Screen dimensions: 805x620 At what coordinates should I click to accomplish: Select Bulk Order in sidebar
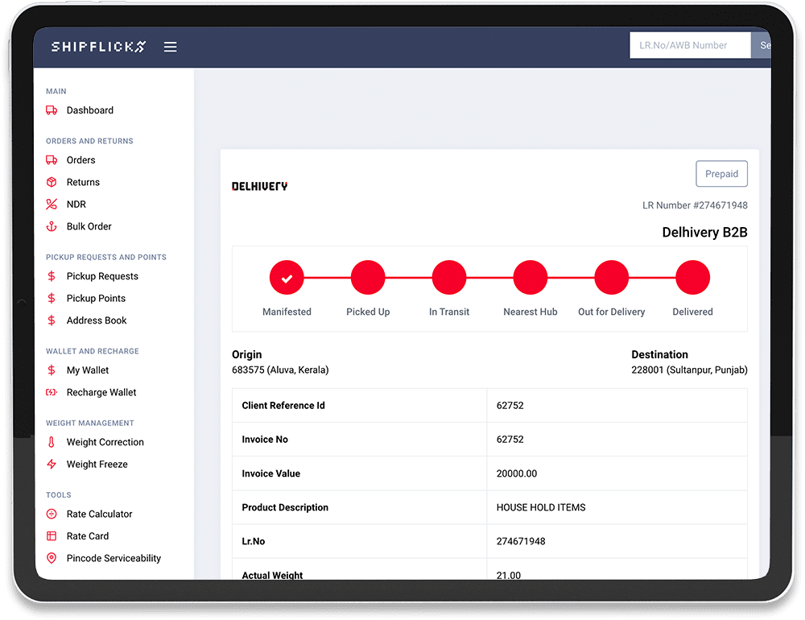click(x=89, y=226)
